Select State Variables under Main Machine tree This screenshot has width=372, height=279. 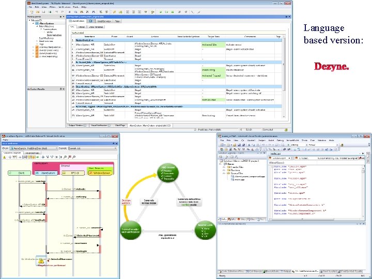54,35
